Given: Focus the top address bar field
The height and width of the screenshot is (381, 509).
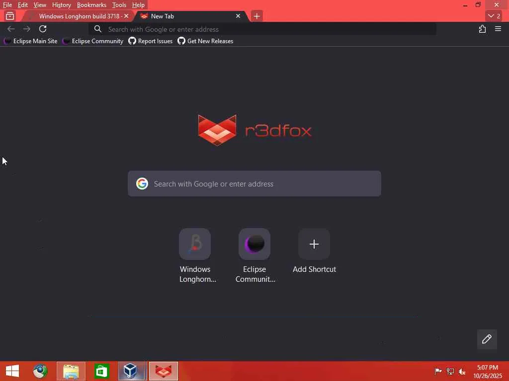Looking at the screenshot, I should coord(262,29).
